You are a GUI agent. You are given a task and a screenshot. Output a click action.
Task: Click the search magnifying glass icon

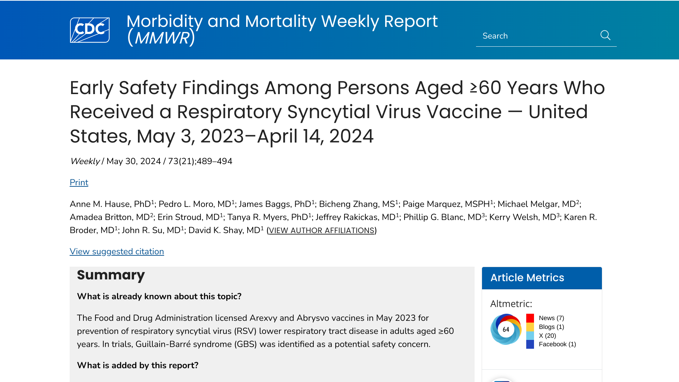click(x=605, y=35)
